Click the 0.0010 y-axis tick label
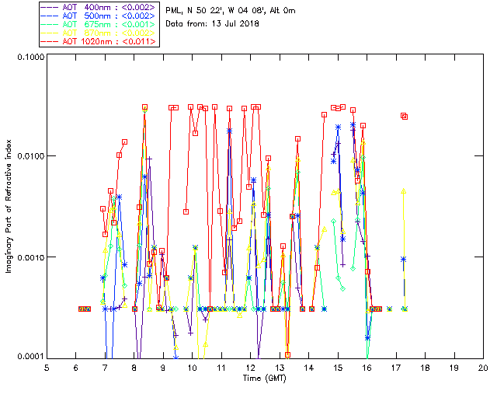This screenshot has width=497, height=398. (x=29, y=257)
